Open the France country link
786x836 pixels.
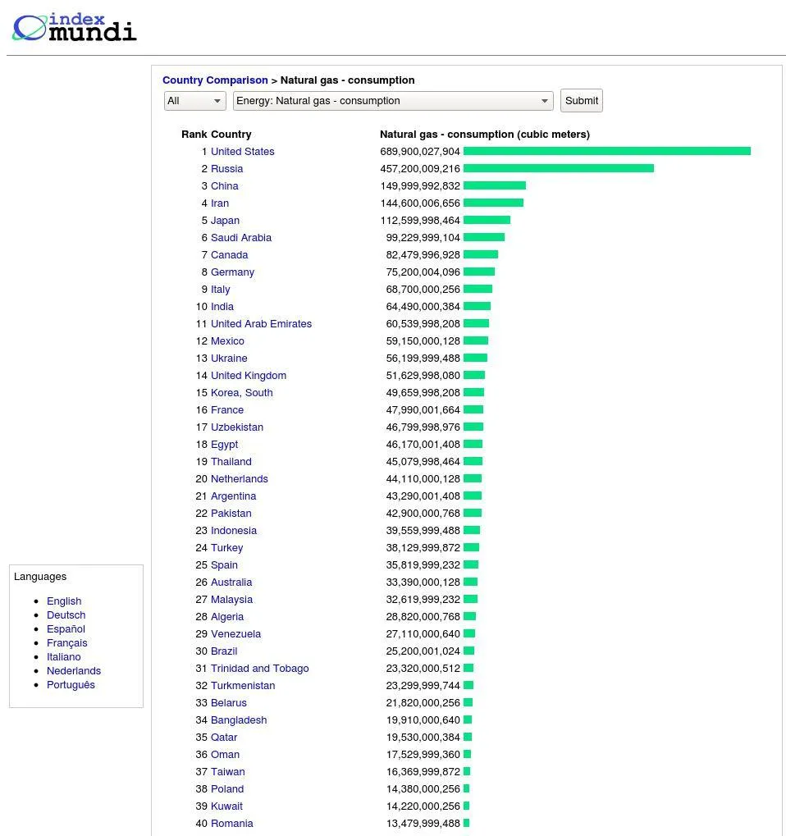pos(227,410)
